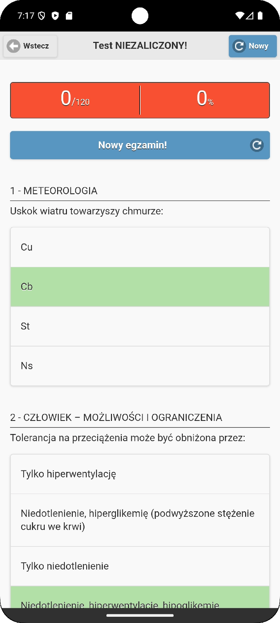Tap the shield icon in the status bar

42,16
